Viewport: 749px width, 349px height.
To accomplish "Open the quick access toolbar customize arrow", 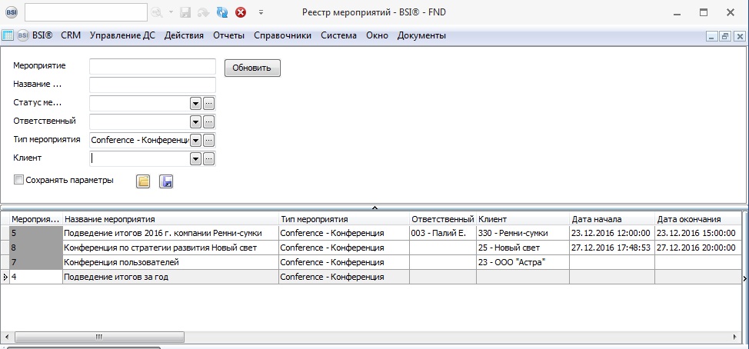I will pos(261,12).
